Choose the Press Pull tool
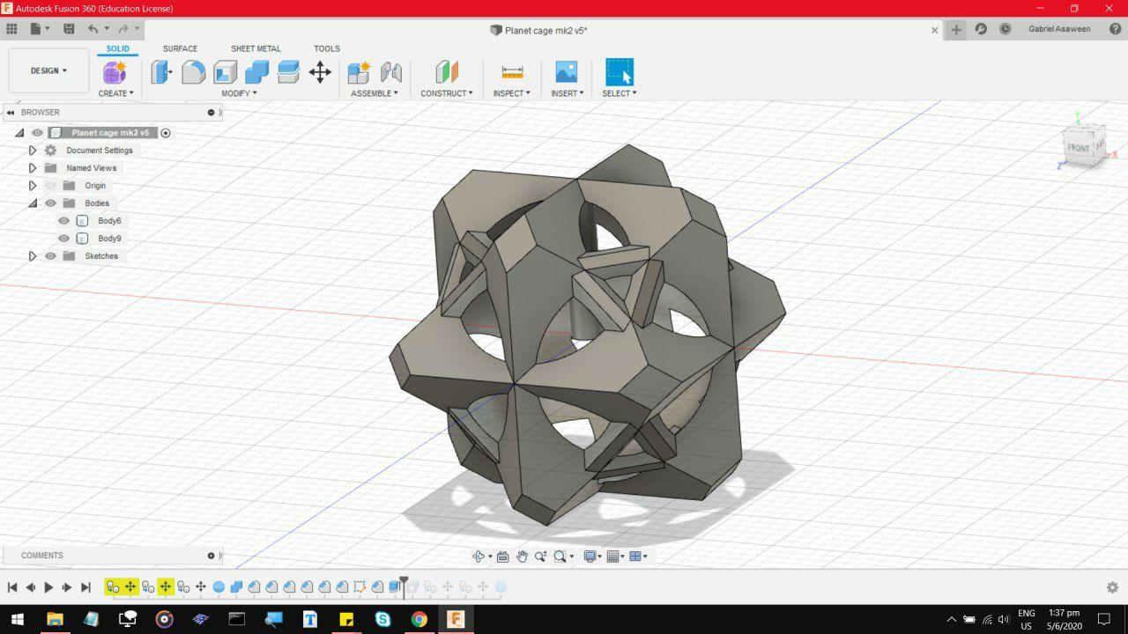Viewport: 1128px width, 634px height. [x=161, y=72]
